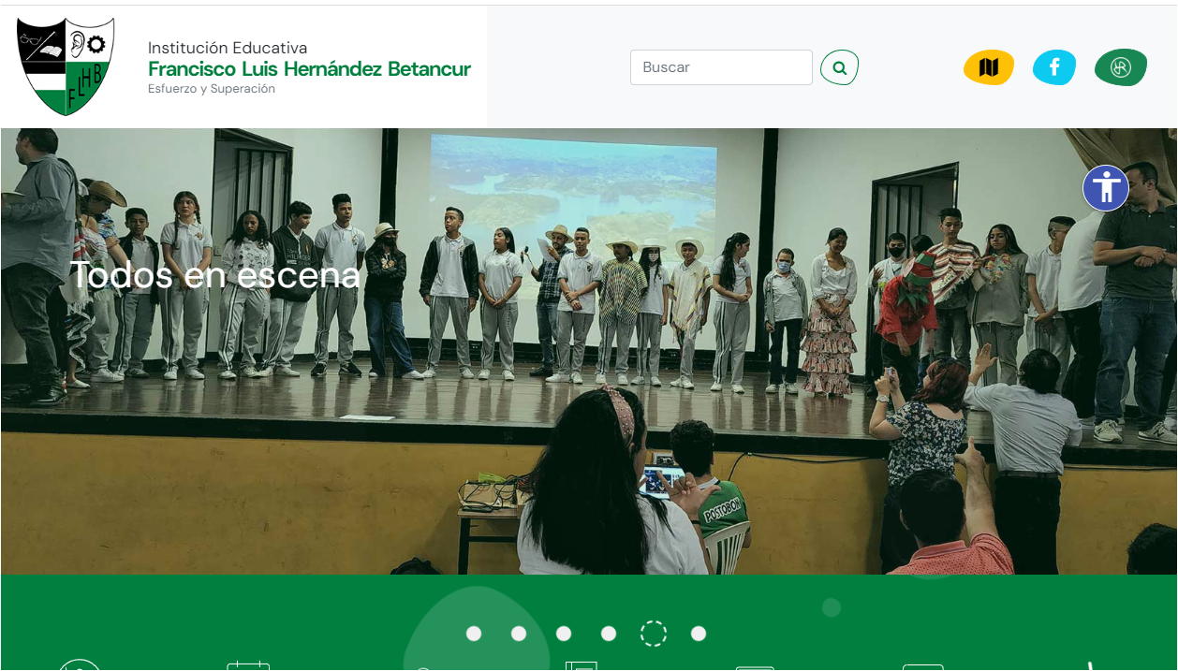
Task: Go to the last carousel slide dot
Action: (x=699, y=634)
